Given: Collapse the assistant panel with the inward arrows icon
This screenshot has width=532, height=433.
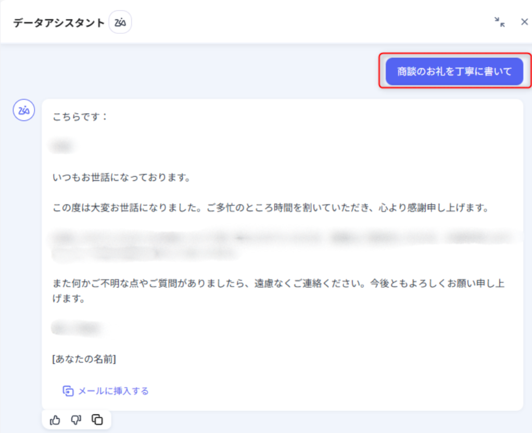Looking at the screenshot, I should (499, 22).
